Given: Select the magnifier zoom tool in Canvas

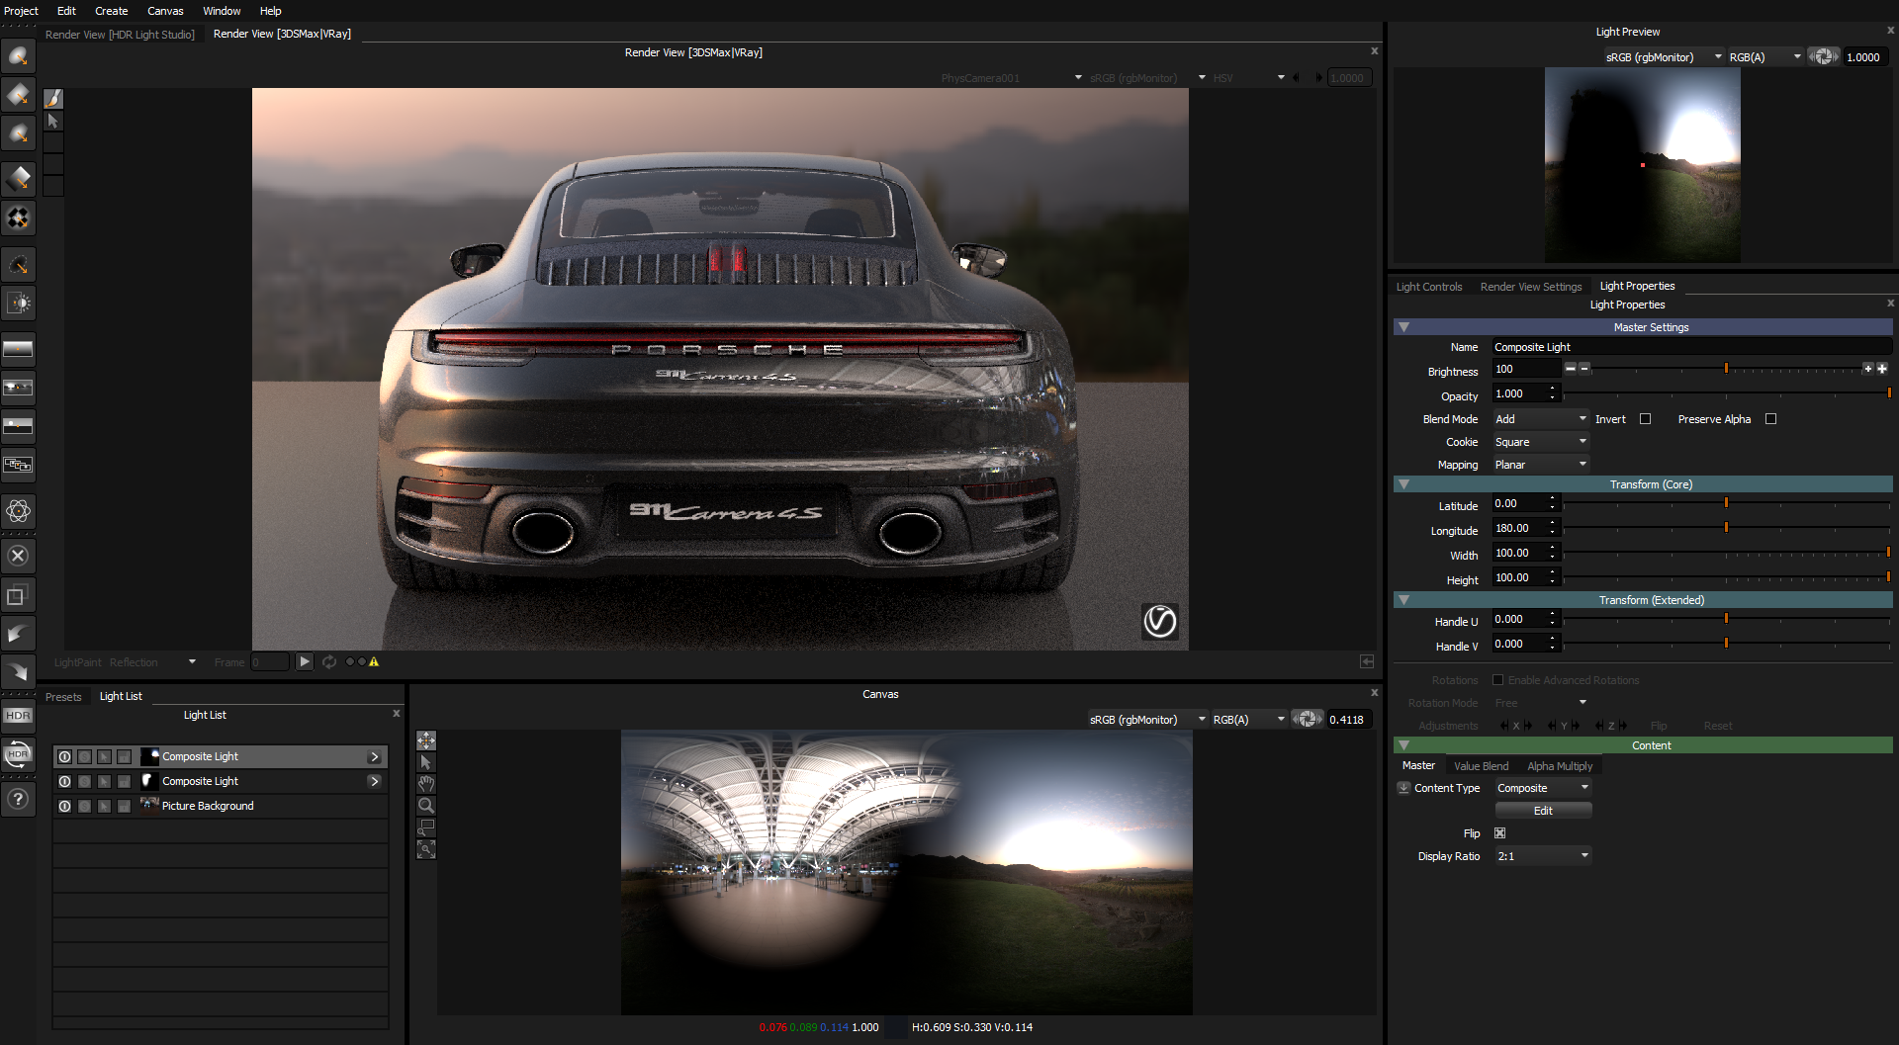Looking at the screenshot, I should pos(426,806).
